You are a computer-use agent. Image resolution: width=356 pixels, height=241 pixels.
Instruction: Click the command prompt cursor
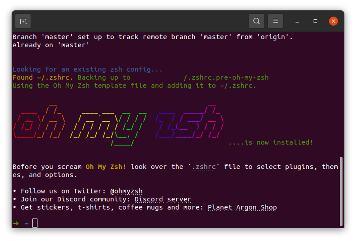pos(35,223)
